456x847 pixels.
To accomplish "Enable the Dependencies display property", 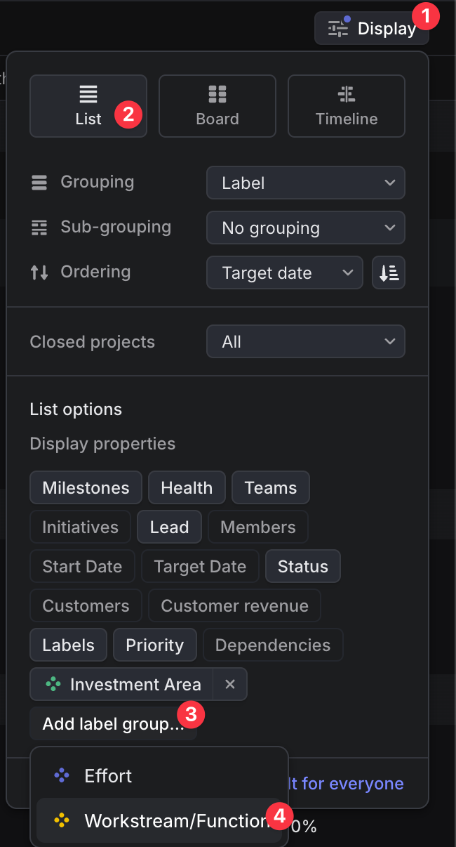I will [x=273, y=645].
